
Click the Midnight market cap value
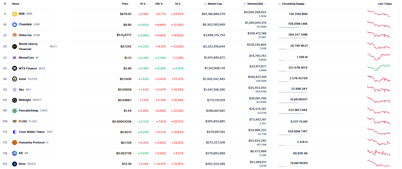coord(216,100)
